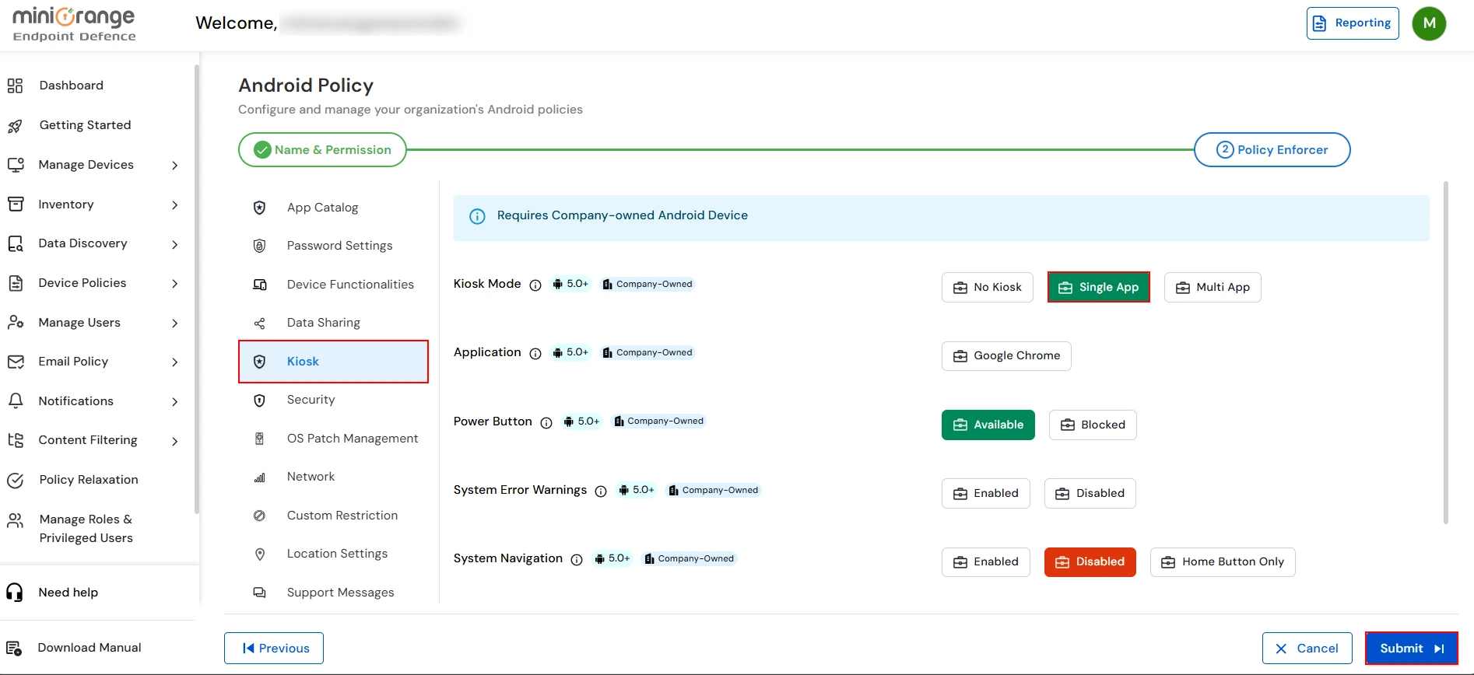Click the Download Manual icon
Viewport: 1474px width, 675px height.
pos(14,648)
